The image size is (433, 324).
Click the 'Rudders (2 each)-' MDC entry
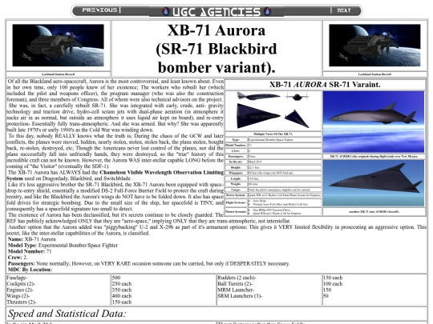click(237, 278)
